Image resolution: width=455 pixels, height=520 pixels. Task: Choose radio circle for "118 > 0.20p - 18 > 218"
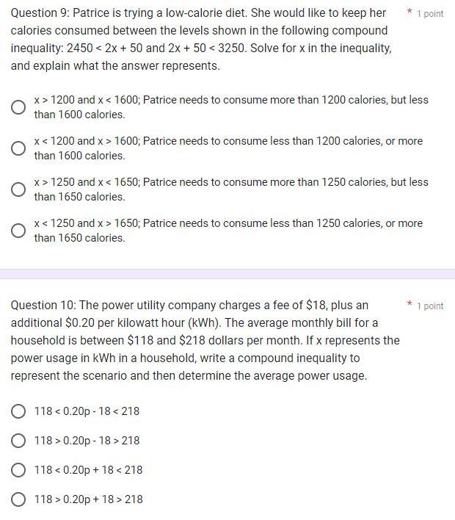(x=19, y=441)
